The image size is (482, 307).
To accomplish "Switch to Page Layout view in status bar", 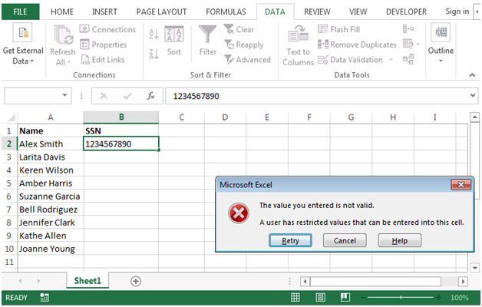I will (320, 297).
